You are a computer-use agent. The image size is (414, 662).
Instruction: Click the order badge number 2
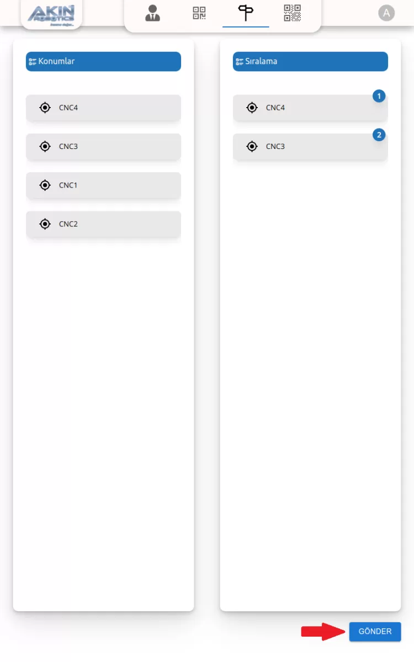coord(379,135)
